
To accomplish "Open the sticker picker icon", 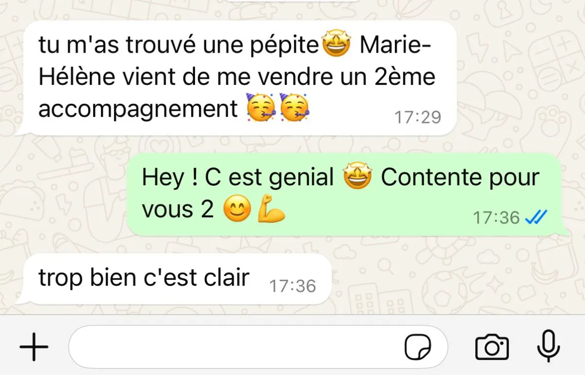I will click(x=418, y=348).
